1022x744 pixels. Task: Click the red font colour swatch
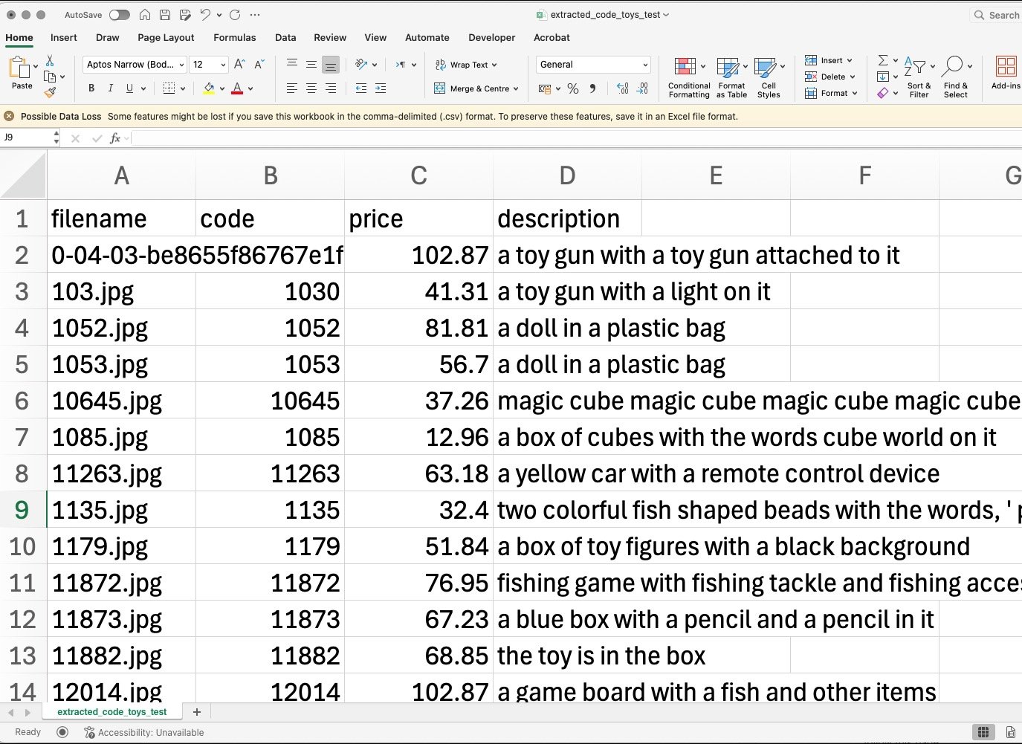tap(237, 88)
